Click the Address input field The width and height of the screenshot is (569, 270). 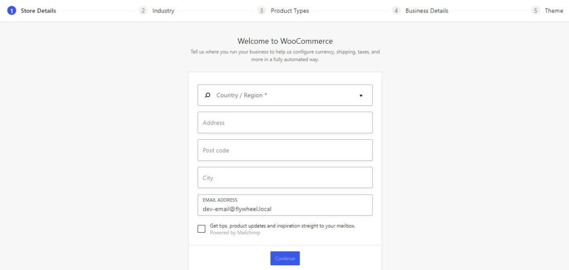tap(285, 123)
